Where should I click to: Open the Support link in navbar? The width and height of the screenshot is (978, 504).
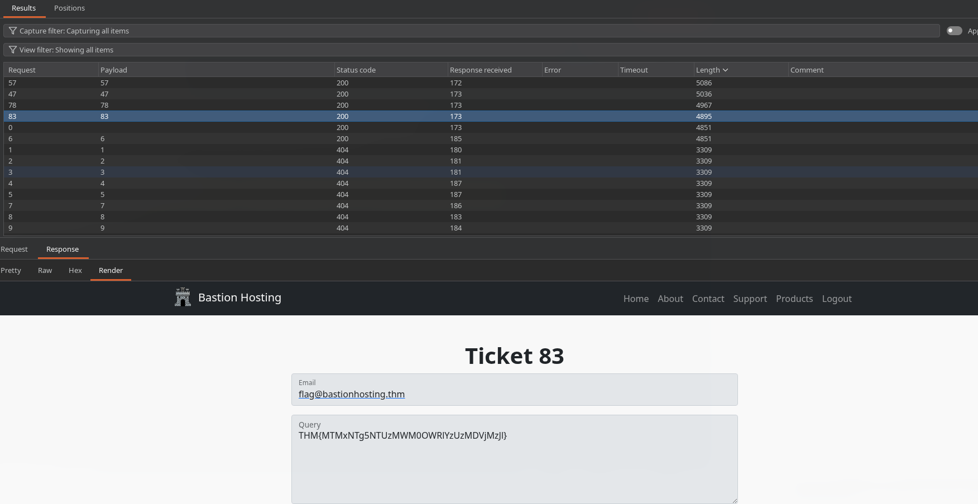click(x=750, y=299)
